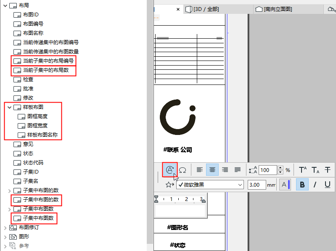The image size is (336, 251).
Task: Collapse the 布局 tree node
Action: click(5, 5)
